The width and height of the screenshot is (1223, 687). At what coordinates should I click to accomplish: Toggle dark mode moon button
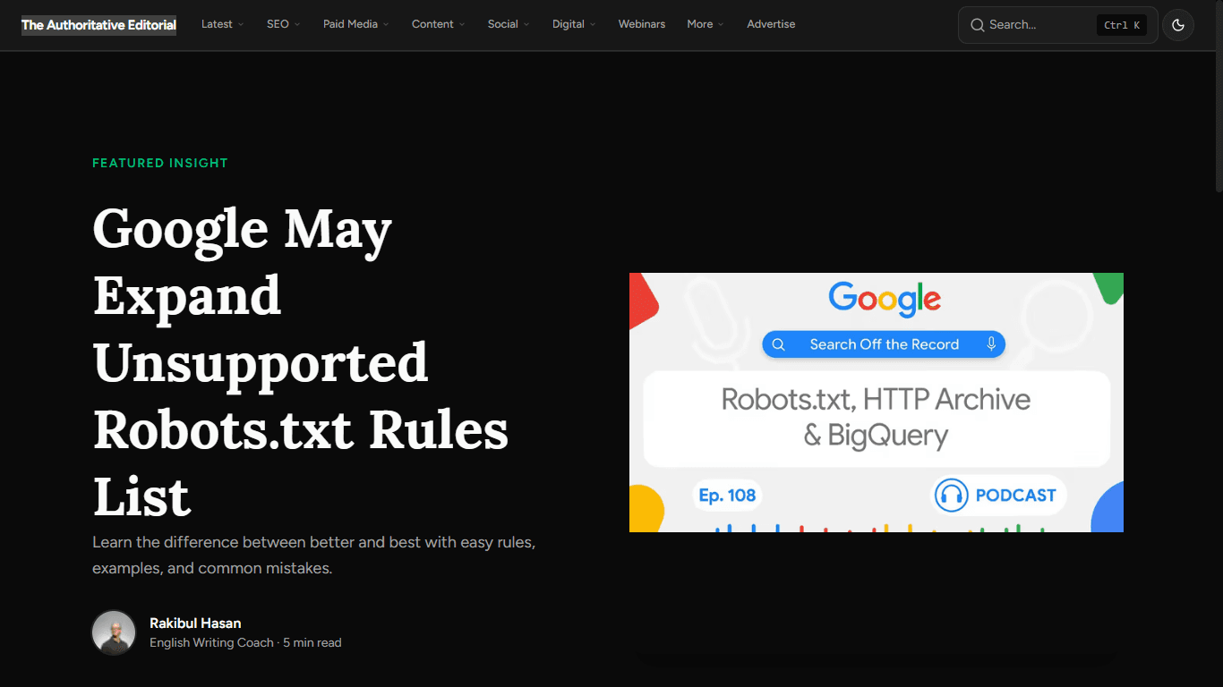pos(1178,25)
